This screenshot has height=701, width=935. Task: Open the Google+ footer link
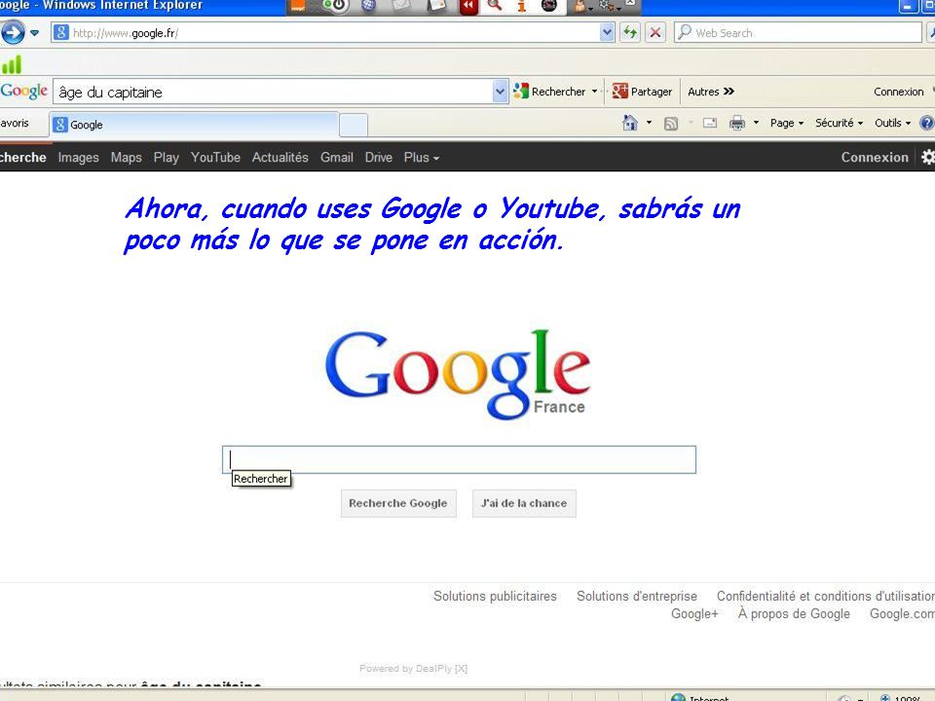[x=694, y=614]
